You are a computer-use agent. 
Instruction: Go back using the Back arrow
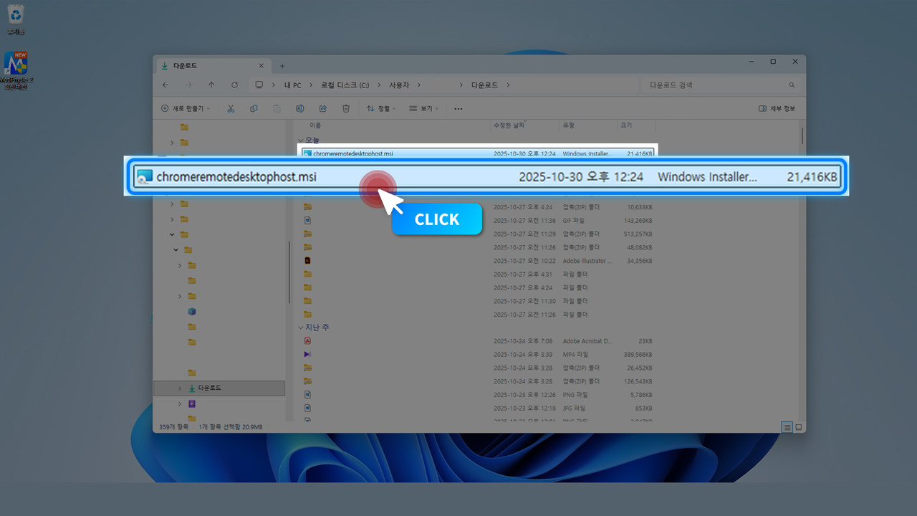[165, 85]
